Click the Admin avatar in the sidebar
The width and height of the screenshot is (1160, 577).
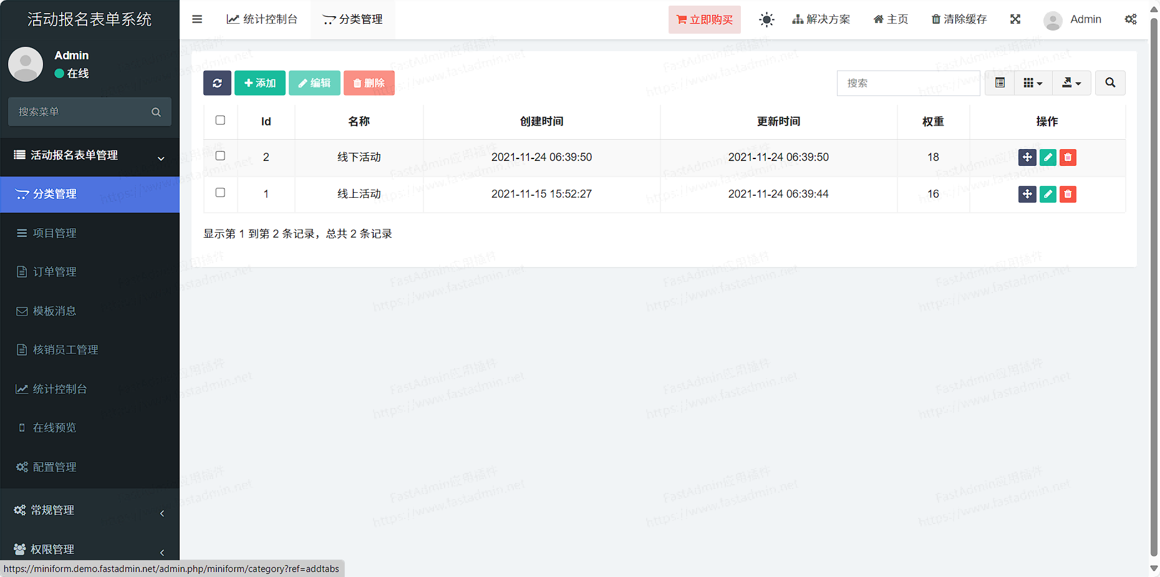pos(26,64)
